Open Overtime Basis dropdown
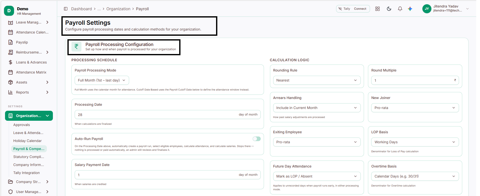The image size is (480, 196). coord(415,176)
